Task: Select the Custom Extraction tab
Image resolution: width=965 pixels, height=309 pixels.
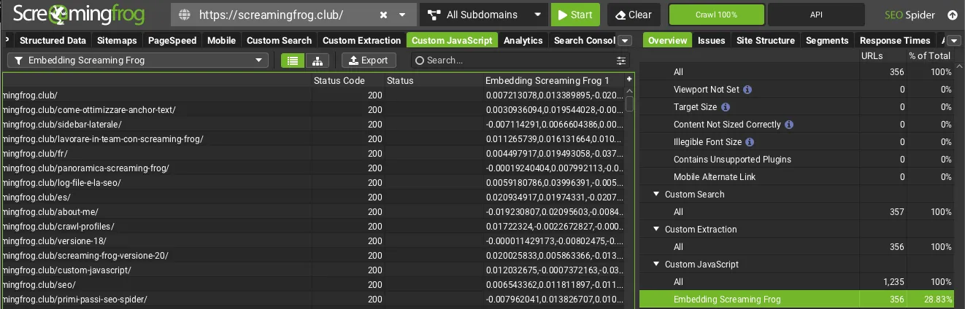Action: click(x=361, y=40)
